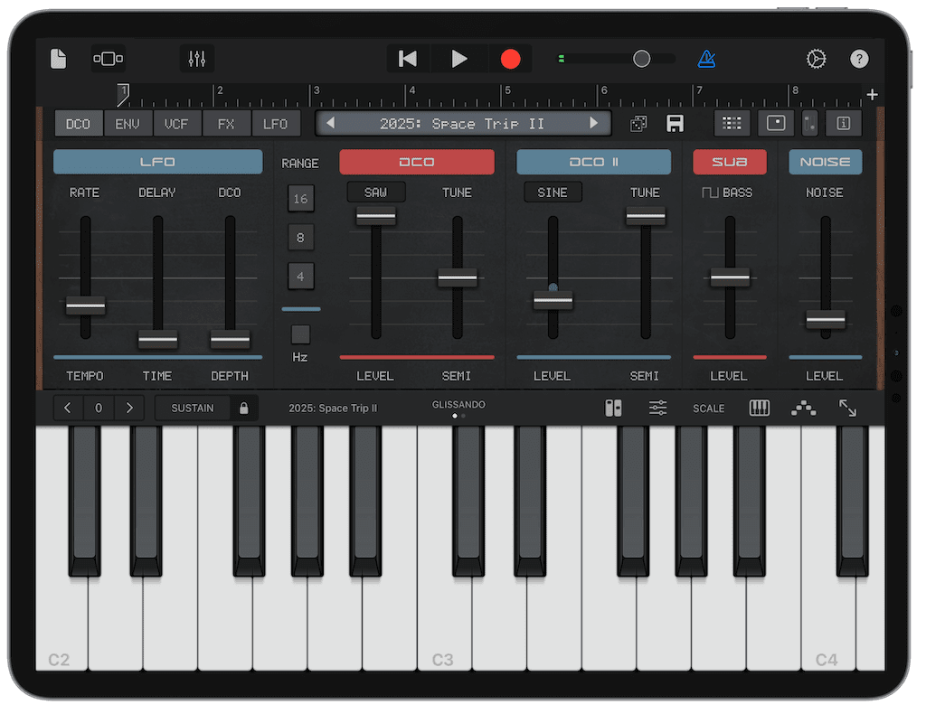
Task: Click the DCO TUNE semi slider handle
Action: coord(457,277)
